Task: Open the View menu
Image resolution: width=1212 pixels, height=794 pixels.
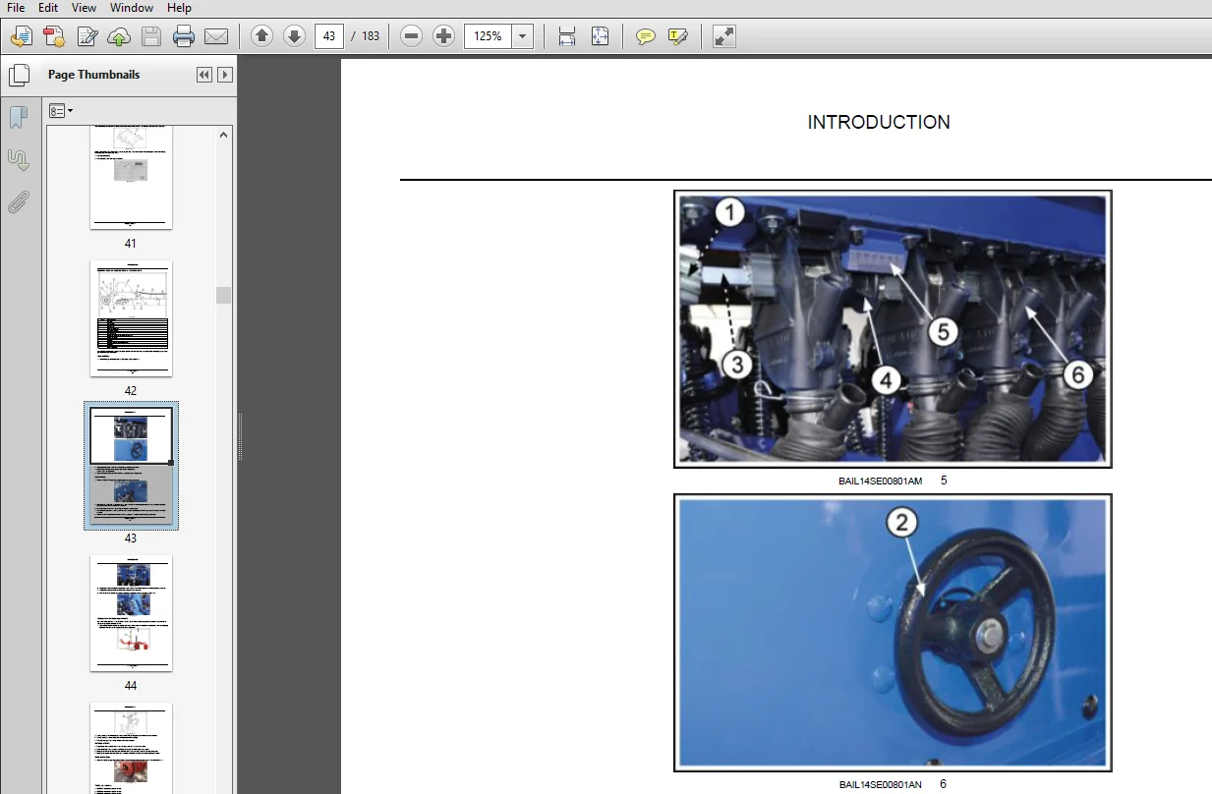Action: (x=84, y=8)
